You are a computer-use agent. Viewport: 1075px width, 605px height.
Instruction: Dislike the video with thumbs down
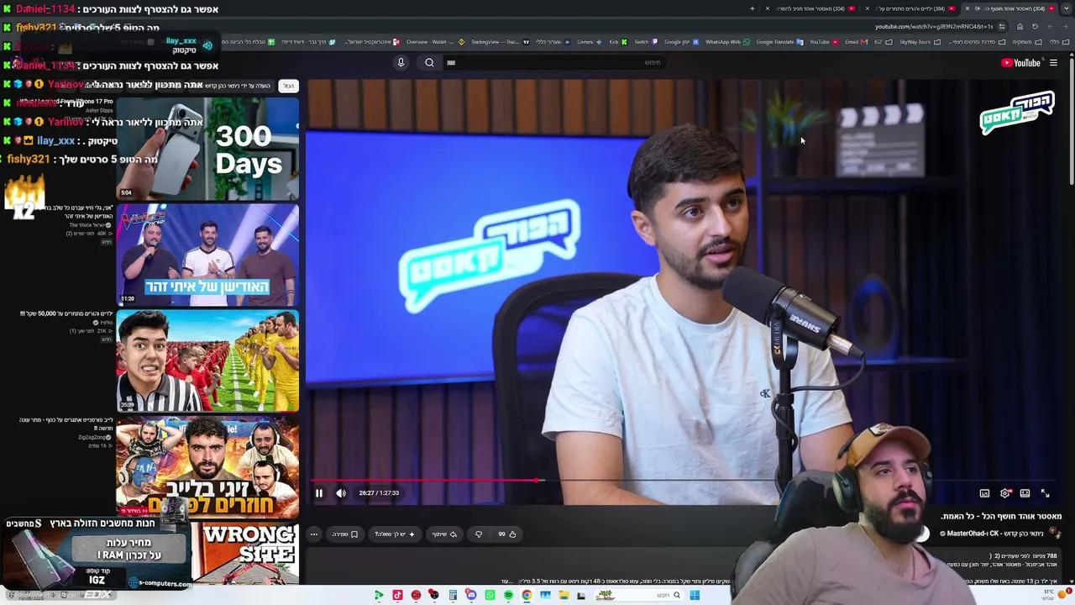pyautogui.click(x=479, y=534)
